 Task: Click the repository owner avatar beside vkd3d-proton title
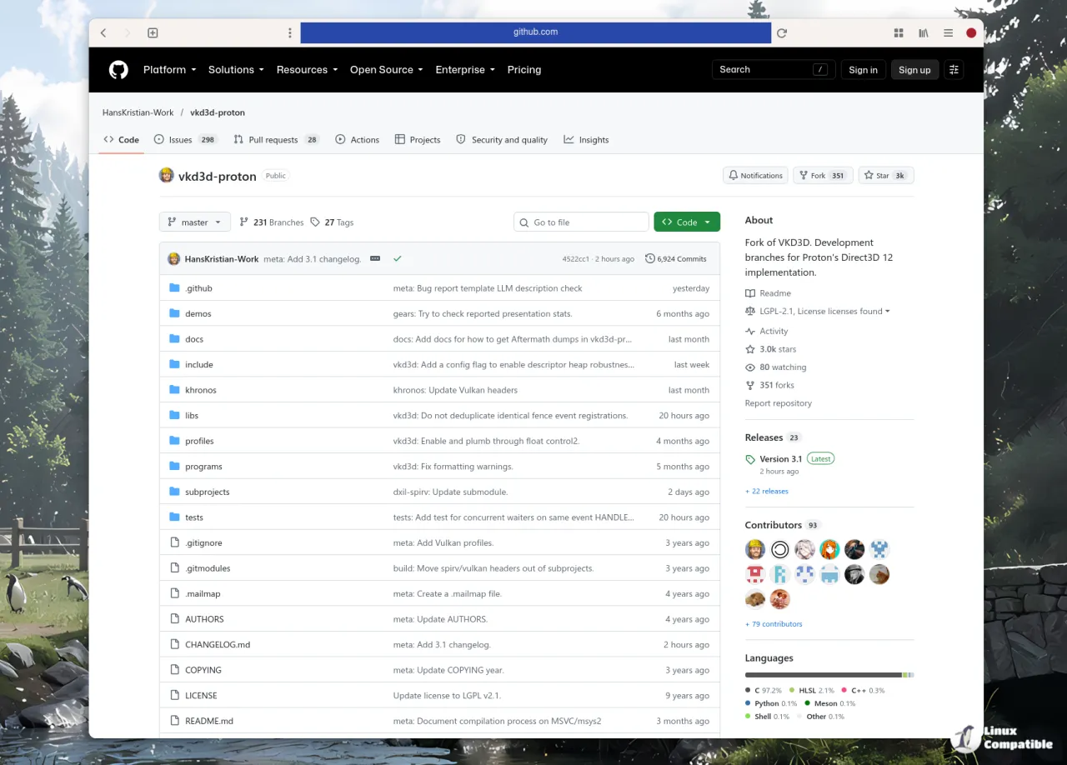[167, 175]
